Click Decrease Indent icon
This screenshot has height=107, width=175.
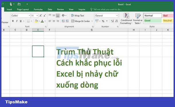click(63, 21)
